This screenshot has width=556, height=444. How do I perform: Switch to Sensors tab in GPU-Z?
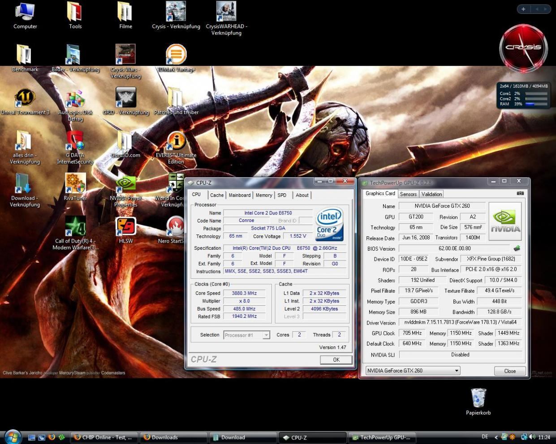point(408,194)
